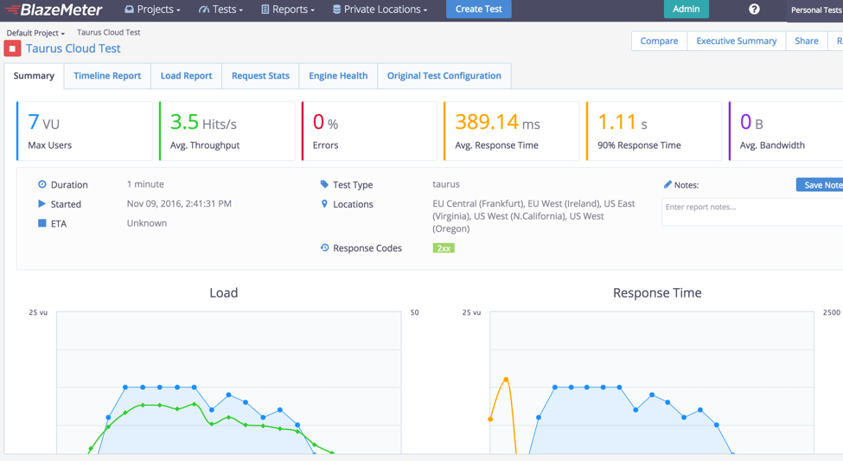
Task: Click the Response Time chart title
Action: tap(657, 292)
